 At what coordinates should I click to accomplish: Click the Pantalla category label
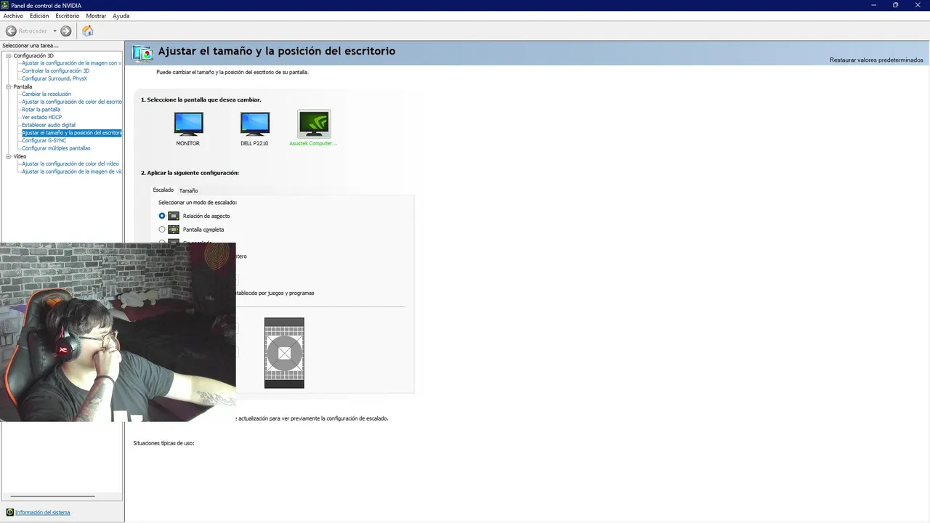23,86
